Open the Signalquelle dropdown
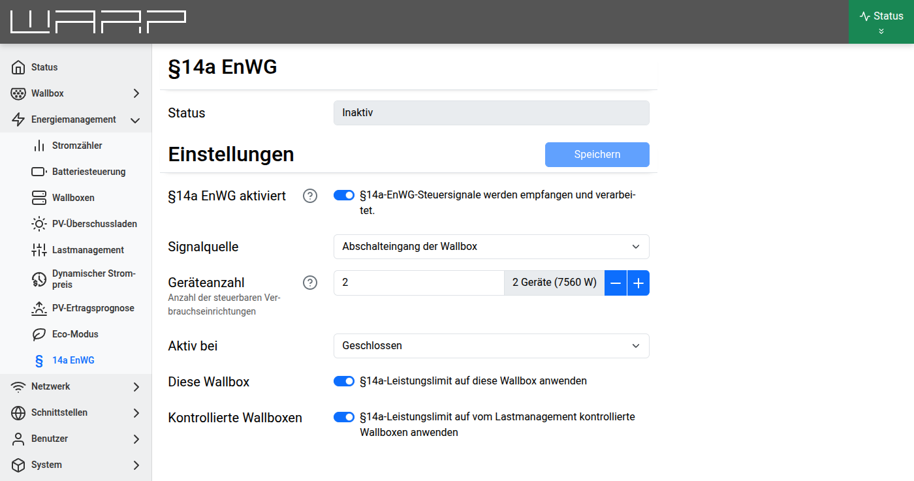 coord(492,247)
